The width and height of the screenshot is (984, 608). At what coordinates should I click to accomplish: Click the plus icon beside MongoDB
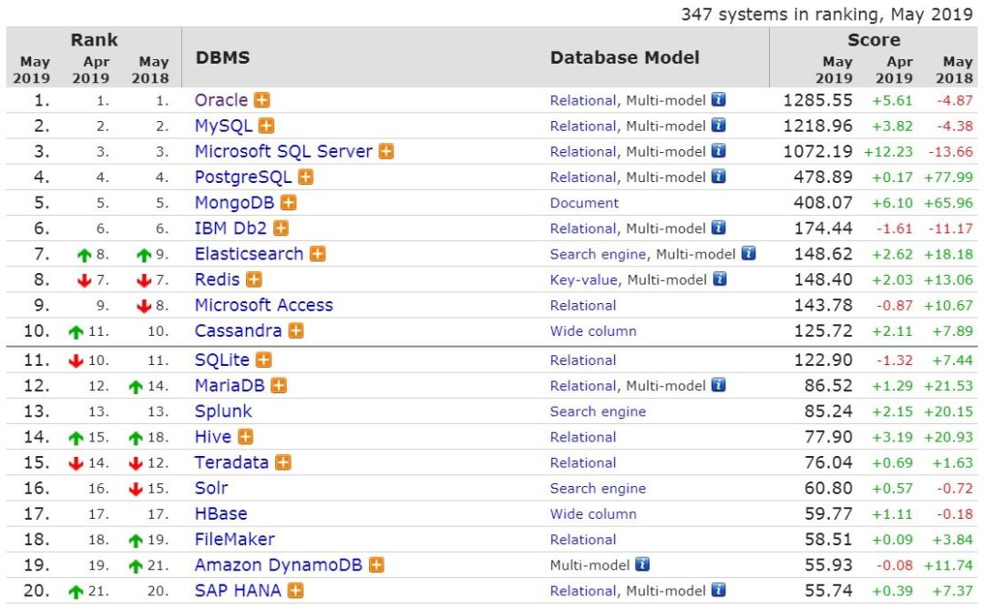(x=289, y=203)
